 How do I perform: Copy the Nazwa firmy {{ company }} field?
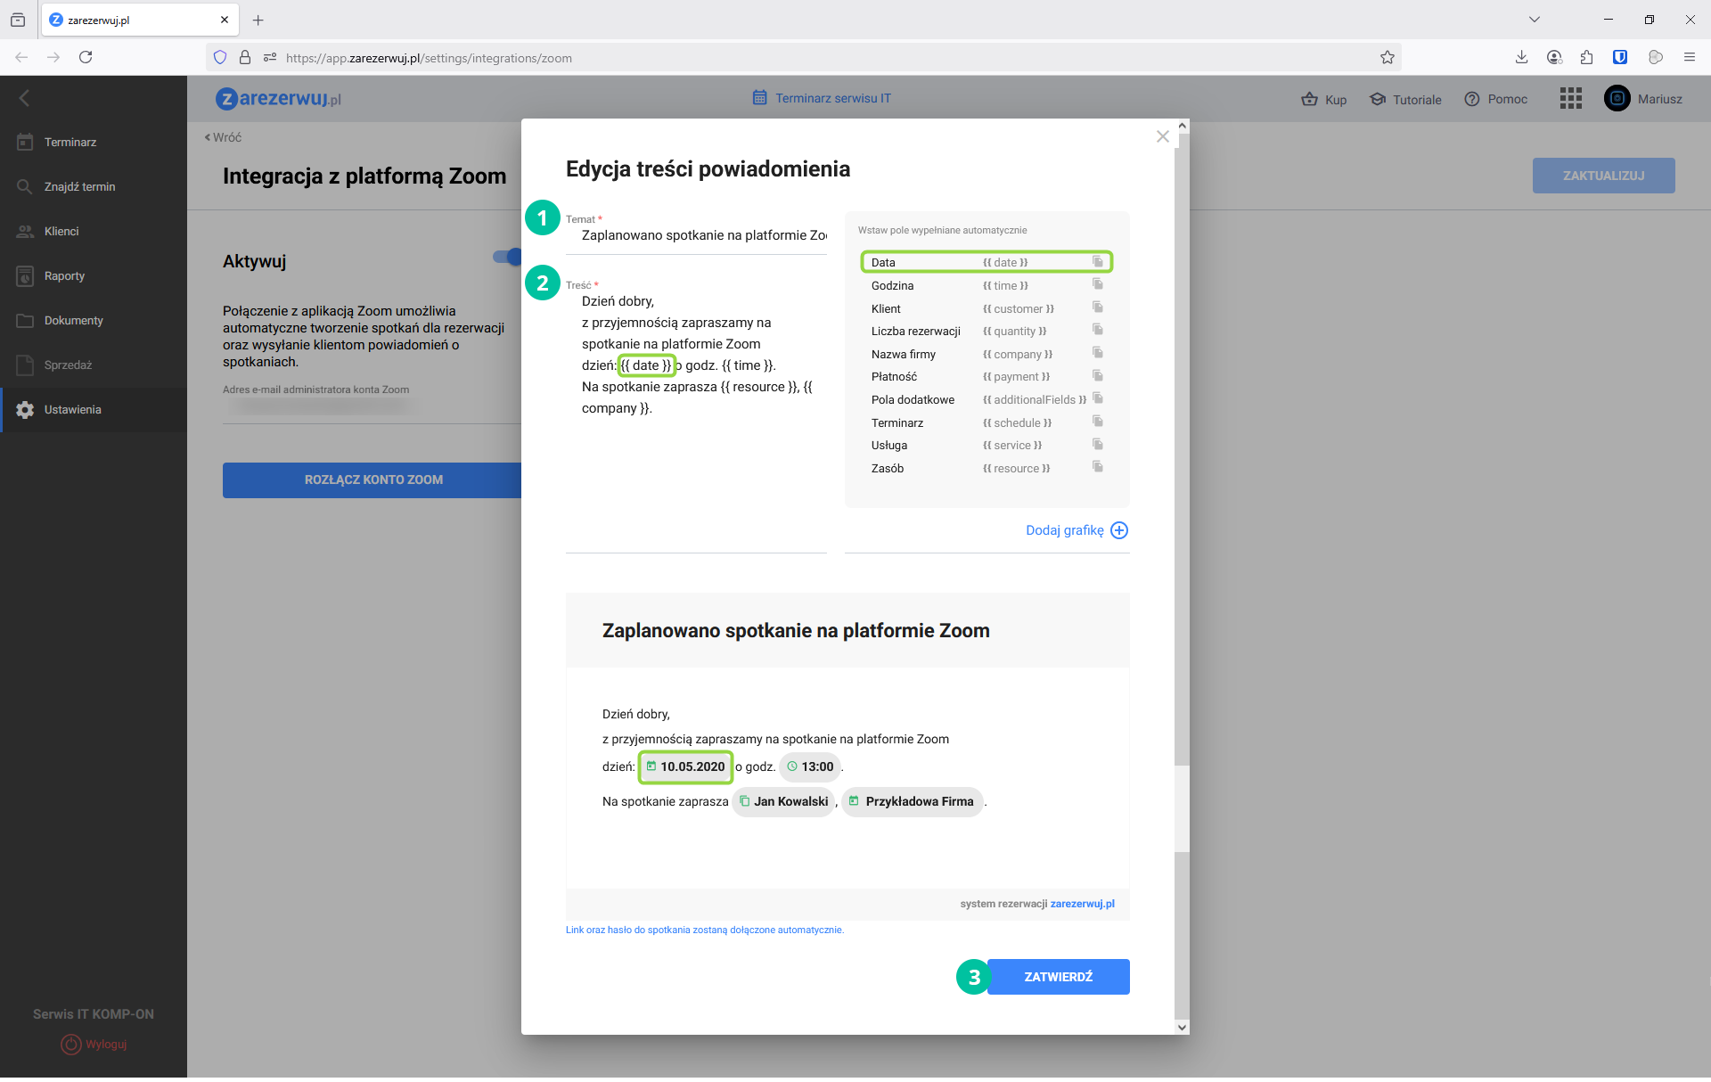[1098, 353]
